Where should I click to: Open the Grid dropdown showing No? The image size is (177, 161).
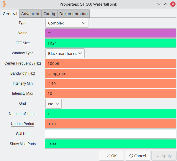click(x=53, y=104)
